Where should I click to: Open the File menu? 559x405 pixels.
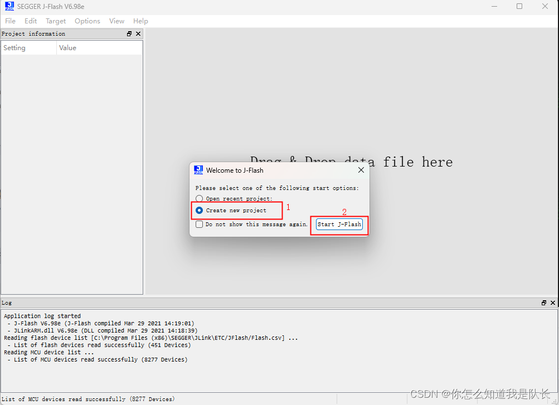click(10, 21)
